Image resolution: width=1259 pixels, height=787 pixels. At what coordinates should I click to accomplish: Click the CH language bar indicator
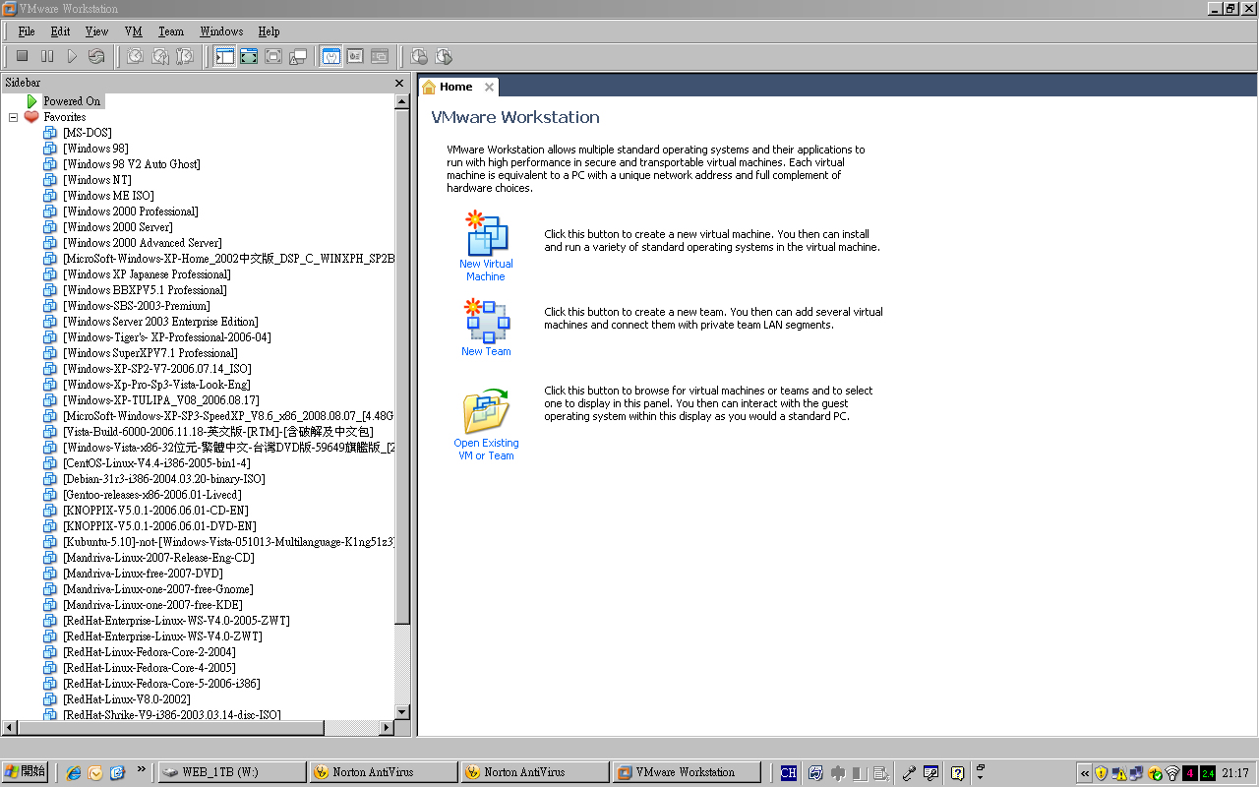(788, 773)
